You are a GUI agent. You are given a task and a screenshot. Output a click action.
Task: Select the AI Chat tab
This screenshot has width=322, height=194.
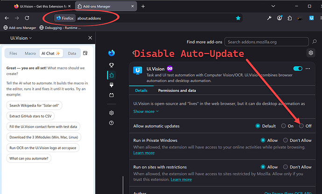51,53
